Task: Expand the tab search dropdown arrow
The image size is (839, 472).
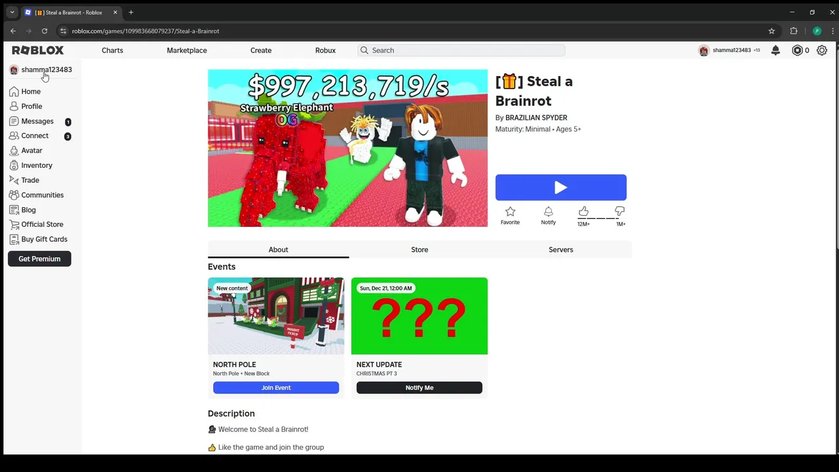Action: click(x=12, y=12)
